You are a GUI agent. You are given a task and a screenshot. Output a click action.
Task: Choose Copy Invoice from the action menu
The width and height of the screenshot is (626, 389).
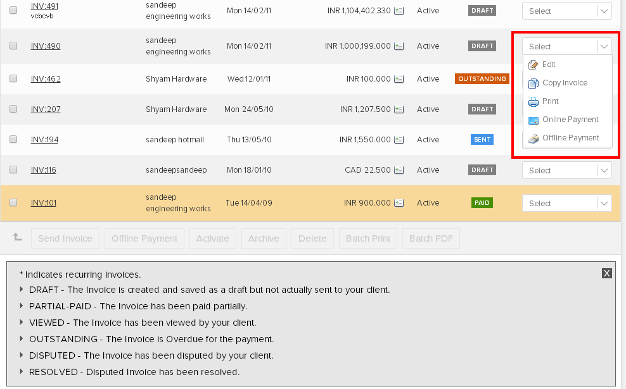tap(567, 83)
